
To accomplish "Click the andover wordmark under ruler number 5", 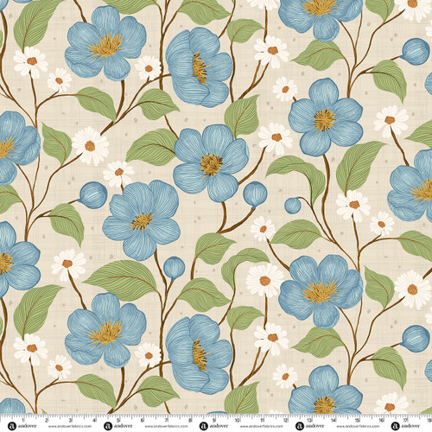I will tap(124, 426).
